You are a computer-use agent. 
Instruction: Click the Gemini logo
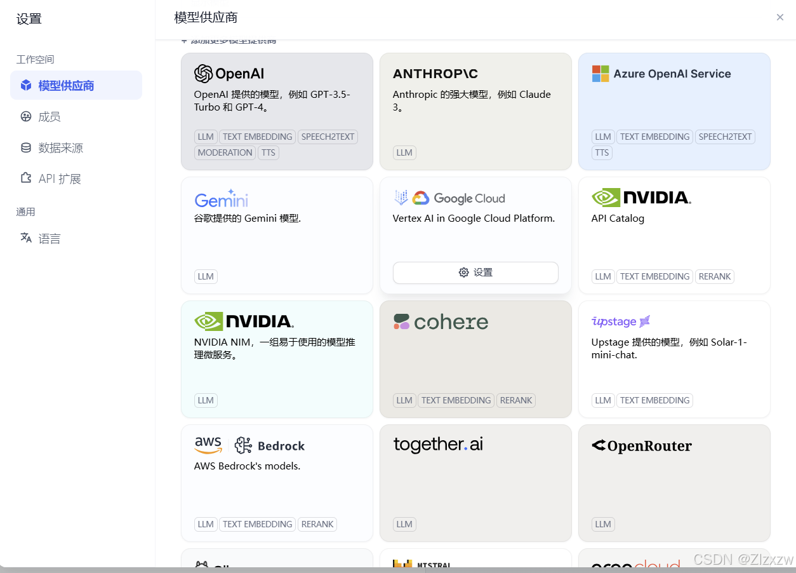tap(221, 198)
